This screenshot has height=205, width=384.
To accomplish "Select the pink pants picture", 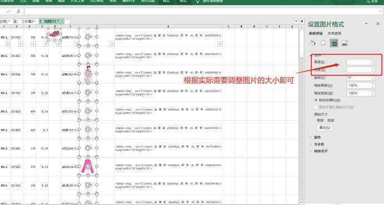I will pyautogui.click(x=88, y=166).
